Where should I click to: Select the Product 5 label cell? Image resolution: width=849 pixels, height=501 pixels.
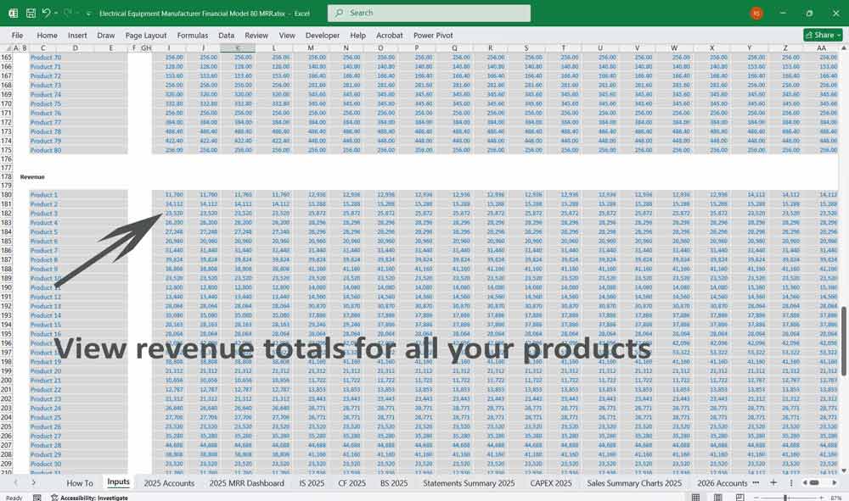(44, 232)
